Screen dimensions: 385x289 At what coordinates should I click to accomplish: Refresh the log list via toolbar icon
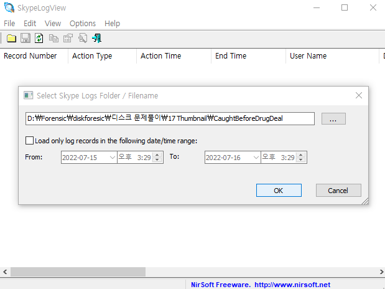[39, 39]
